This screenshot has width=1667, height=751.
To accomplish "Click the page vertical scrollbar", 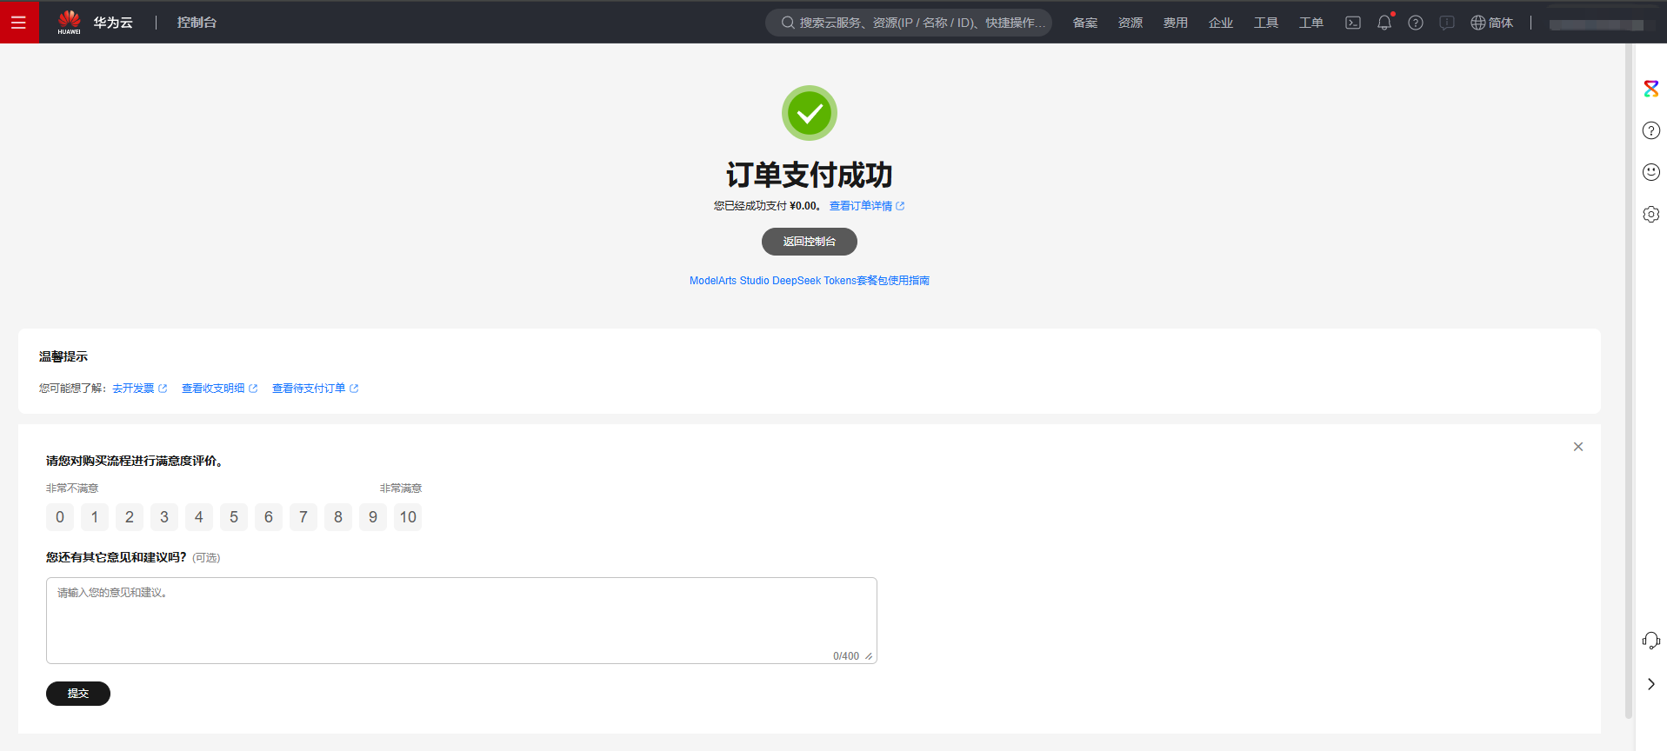I will click(x=1629, y=382).
